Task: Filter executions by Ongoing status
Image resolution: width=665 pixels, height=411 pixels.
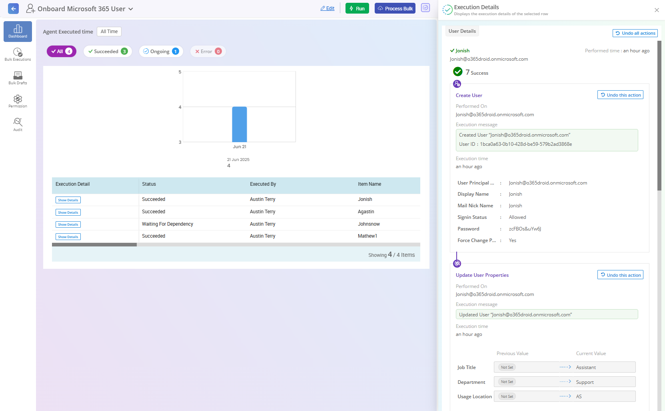Action: 161,52
